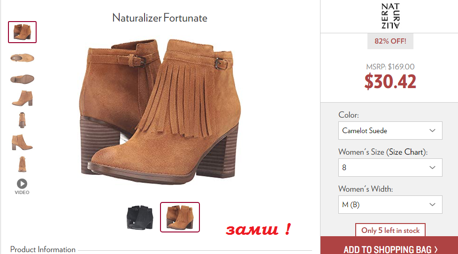458x254 pixels.
Task: View the shoe sole thumbnail
Action: 22,79
